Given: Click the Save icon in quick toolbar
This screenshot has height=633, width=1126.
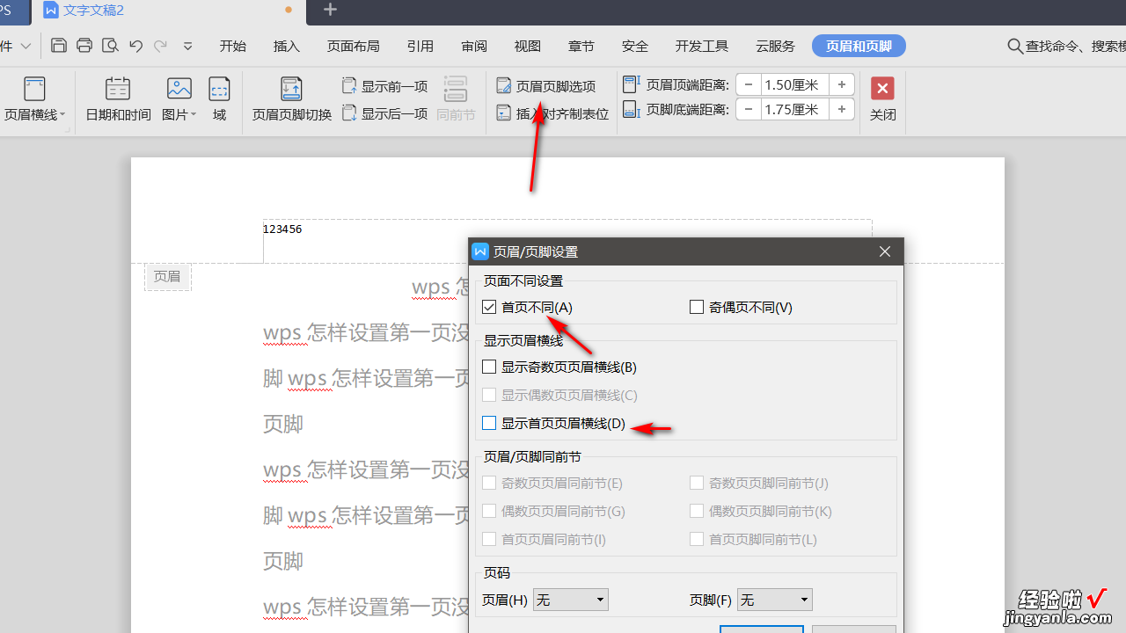Looking at the screenshot, I should [59, 46].
